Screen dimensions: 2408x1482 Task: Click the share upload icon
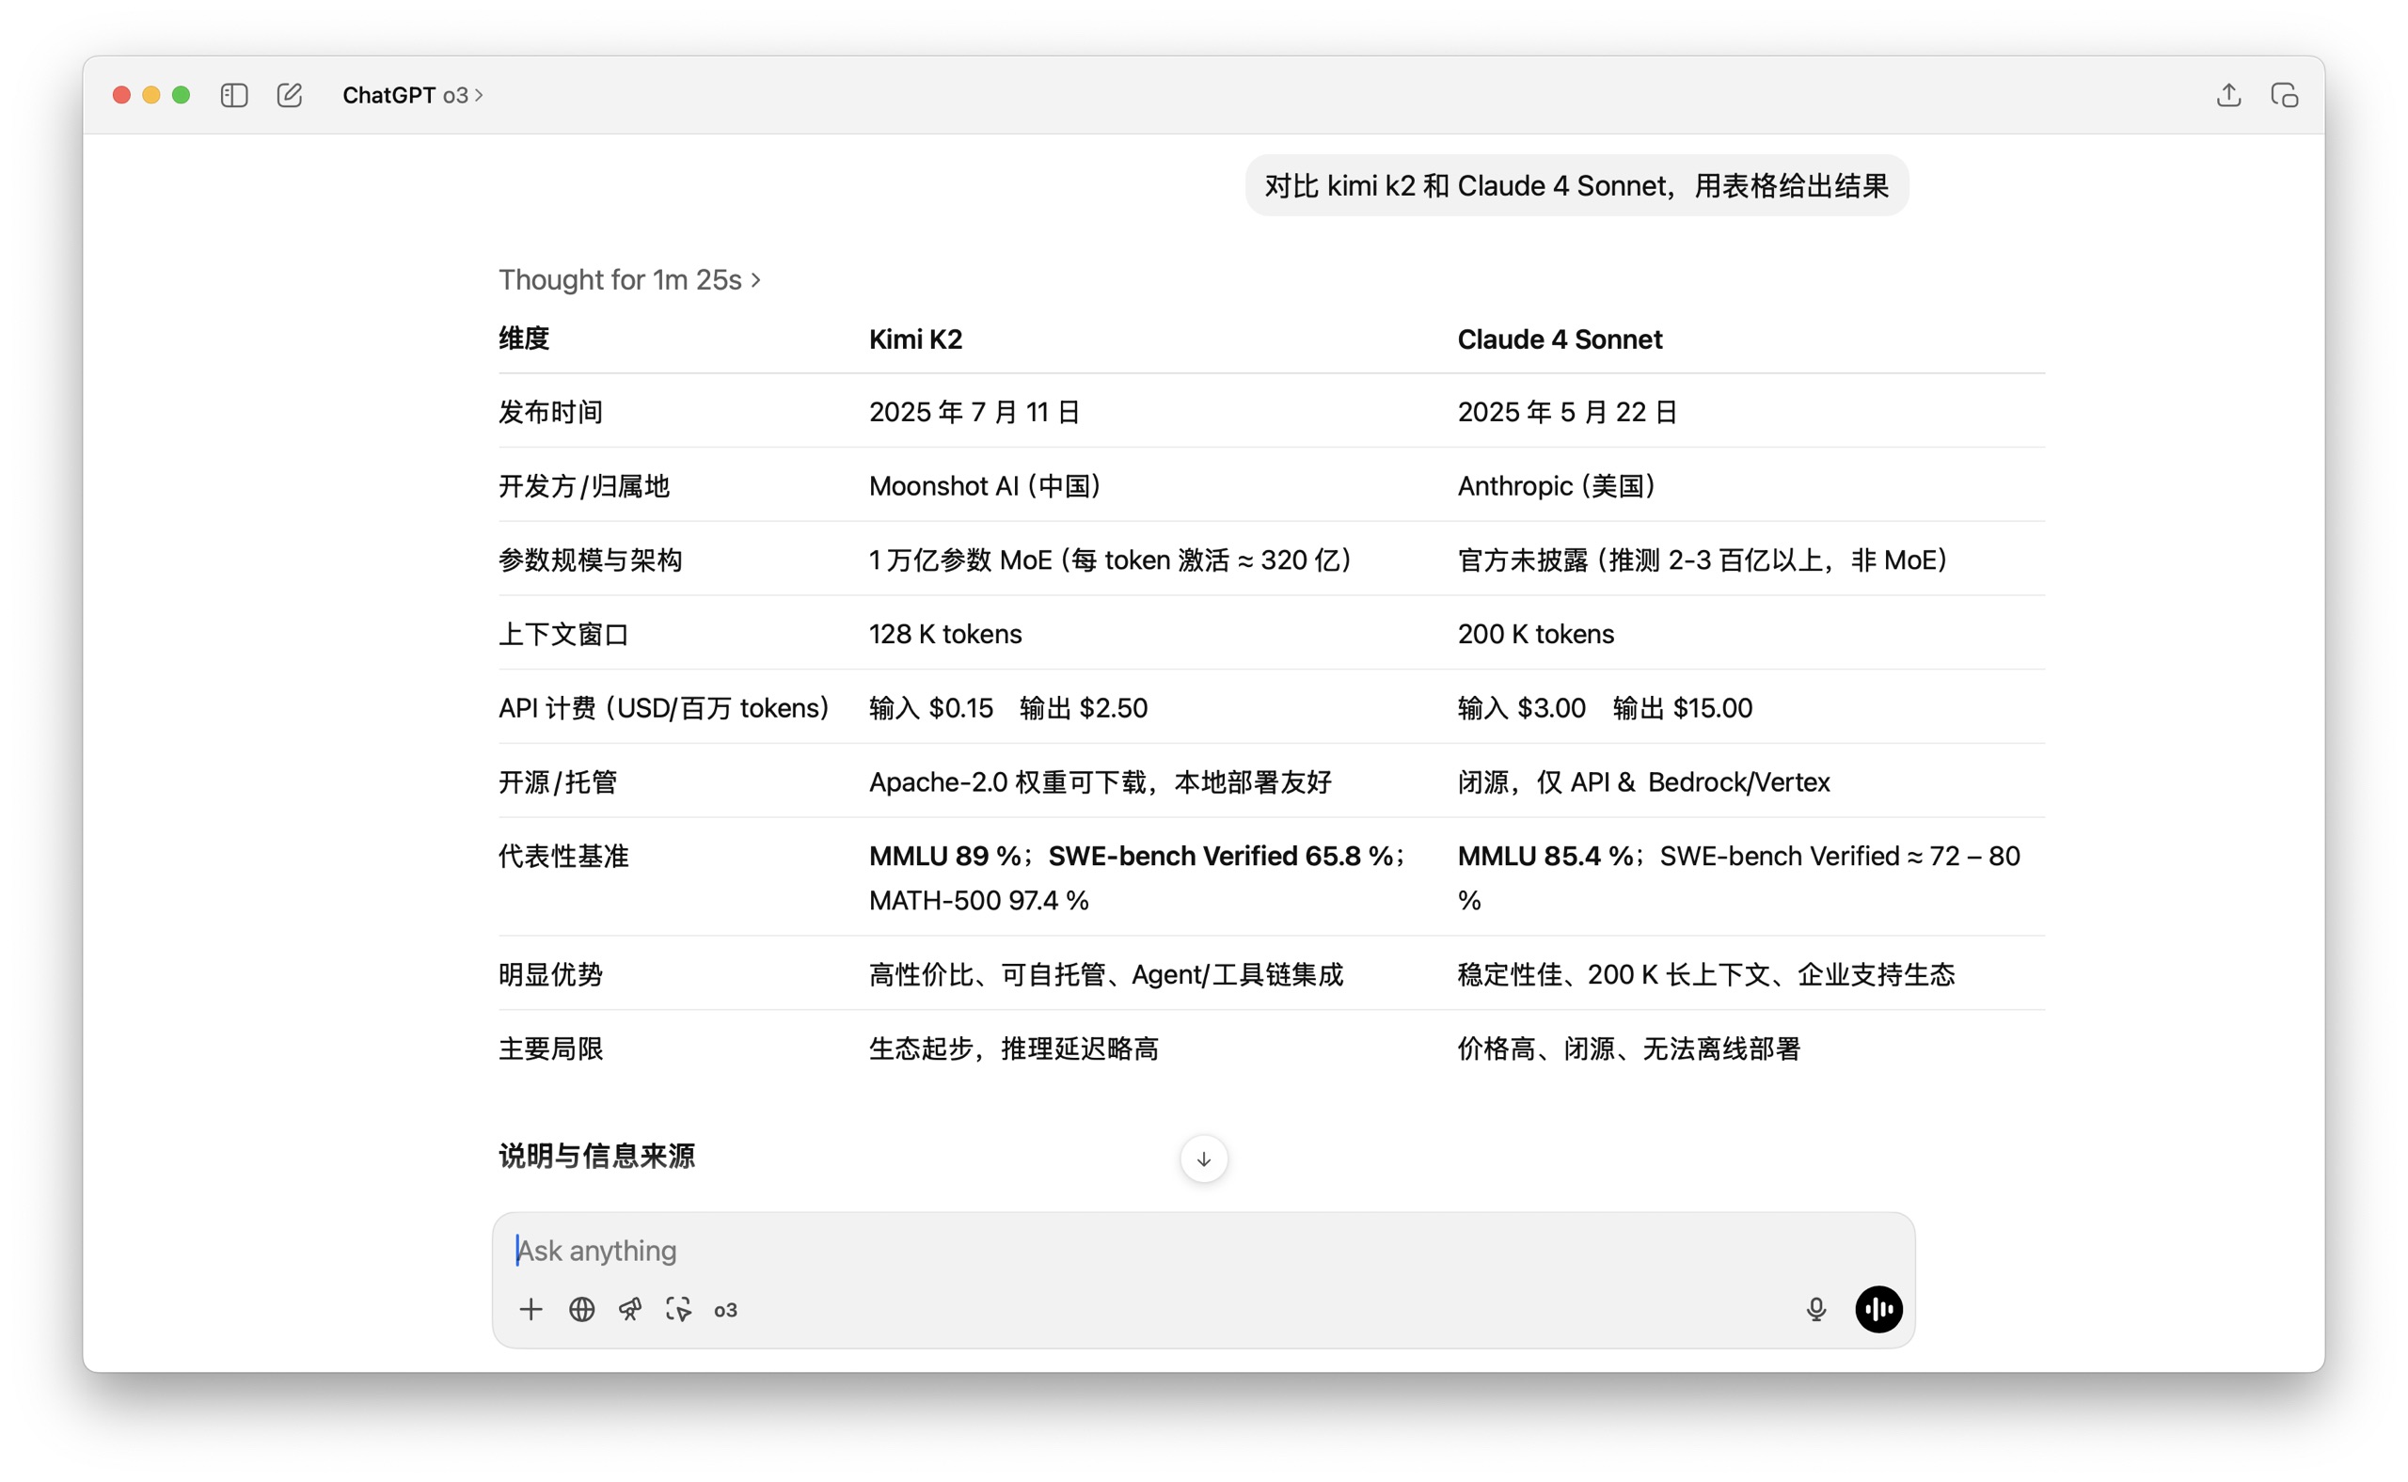click(x=2228, y=95)
